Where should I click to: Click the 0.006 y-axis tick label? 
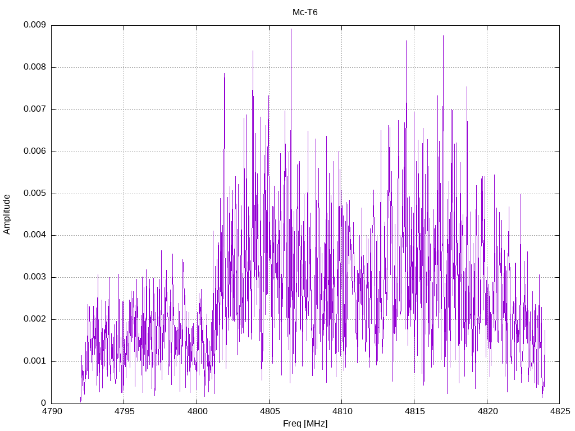[35, 152]
